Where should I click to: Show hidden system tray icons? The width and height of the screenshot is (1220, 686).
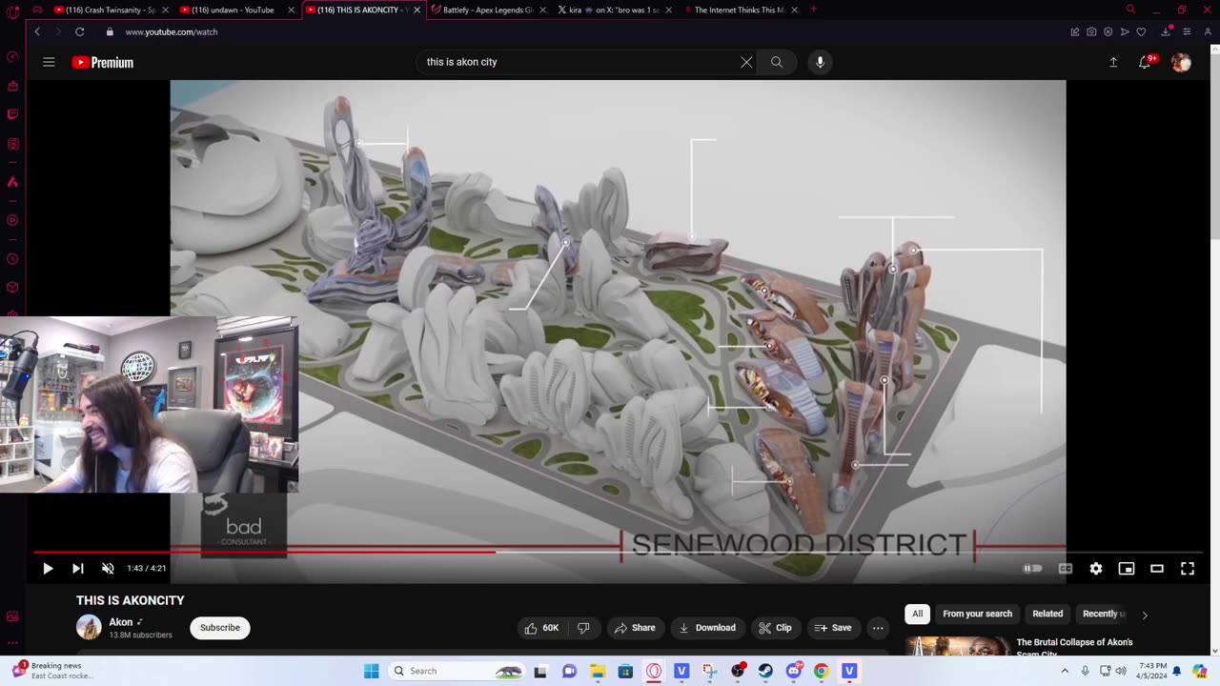coord(1065,671)
